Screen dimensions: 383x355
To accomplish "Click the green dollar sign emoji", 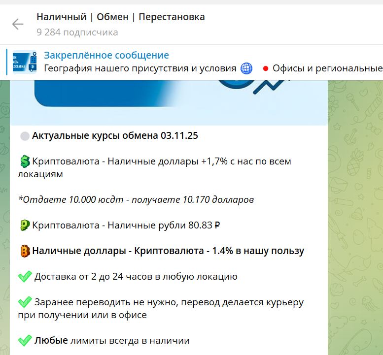I will coord(25,161).
